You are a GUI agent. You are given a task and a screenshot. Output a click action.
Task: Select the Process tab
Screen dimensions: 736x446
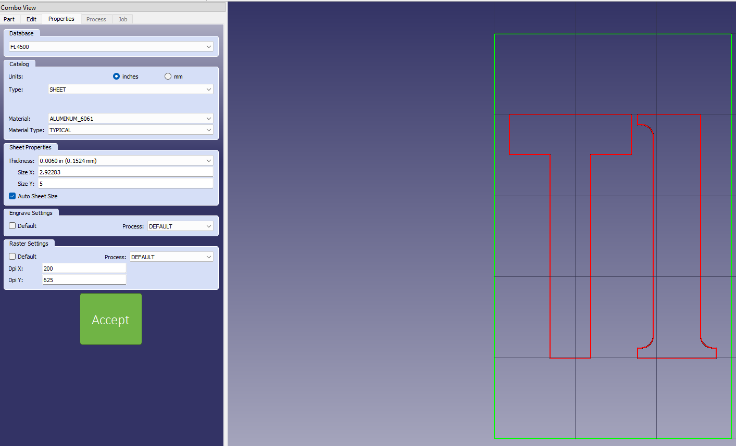point(96,19)
